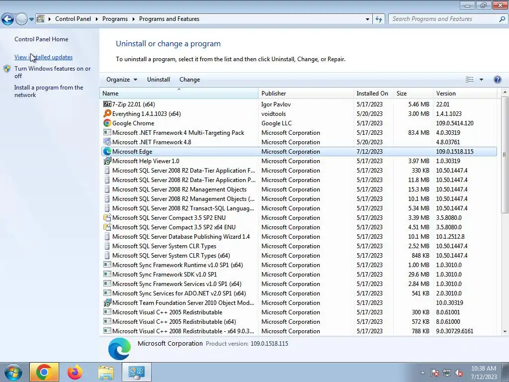This screenshot has width=509, height=382.
Task: Click Control Panel in the breadcrumb path
Action: [x=73, y=19]
